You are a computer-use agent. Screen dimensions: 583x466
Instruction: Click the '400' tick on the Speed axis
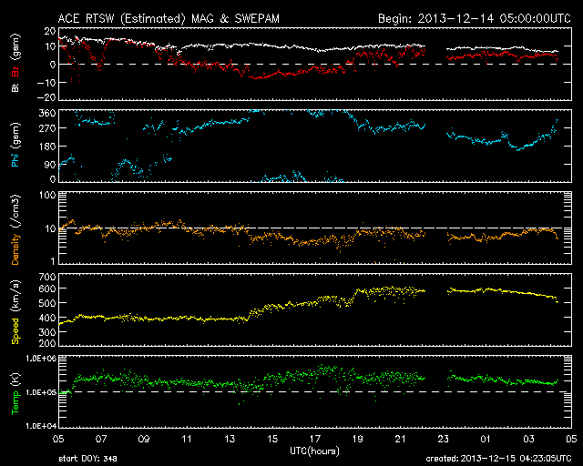[47, 318]
